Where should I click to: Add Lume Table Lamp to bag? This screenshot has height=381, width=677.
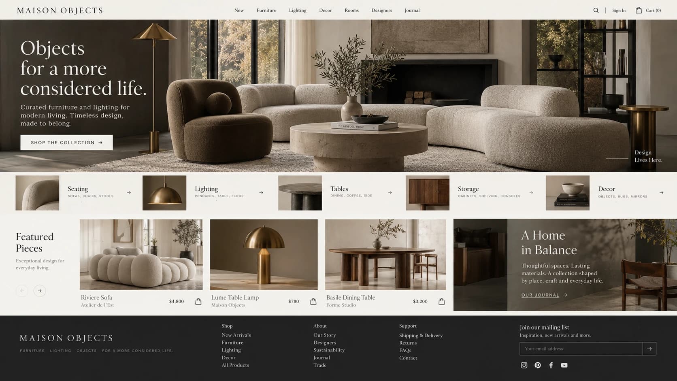click(x=313, y=302)
